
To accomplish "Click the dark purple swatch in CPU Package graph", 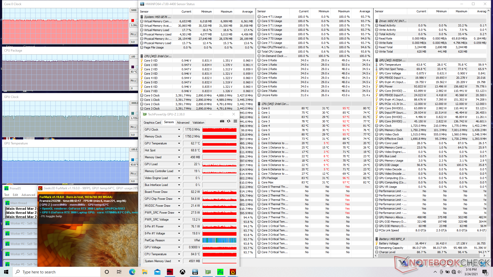I will (133, 67).
